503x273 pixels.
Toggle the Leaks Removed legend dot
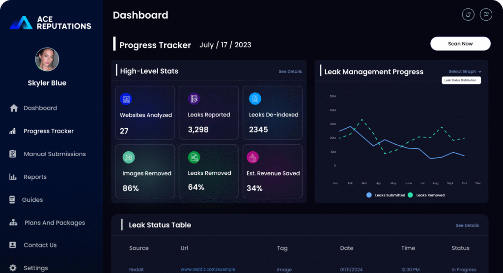click(x=410, y=195)
